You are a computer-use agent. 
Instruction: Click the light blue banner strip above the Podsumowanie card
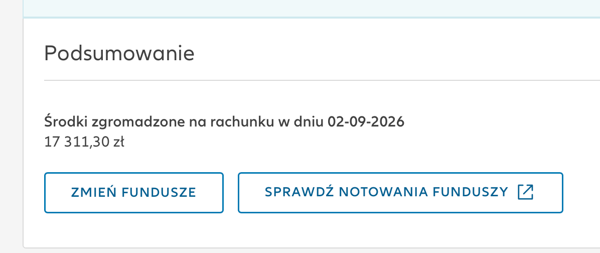[312, 9]
